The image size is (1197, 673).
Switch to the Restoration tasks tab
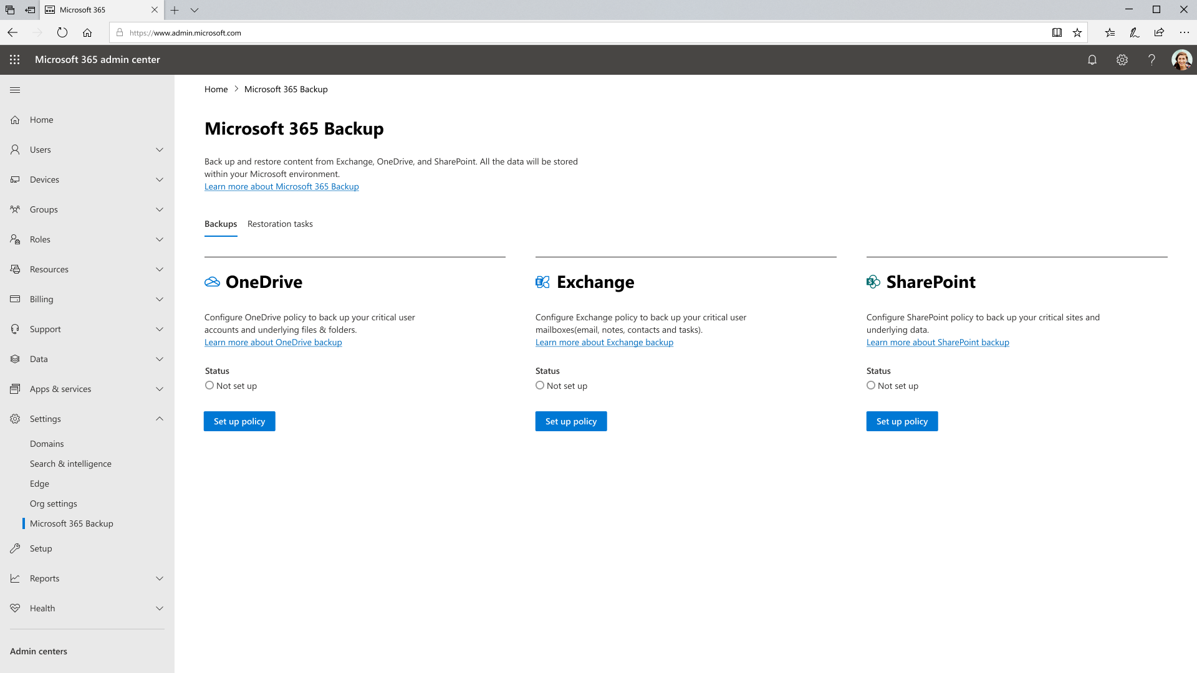(280, 224)
